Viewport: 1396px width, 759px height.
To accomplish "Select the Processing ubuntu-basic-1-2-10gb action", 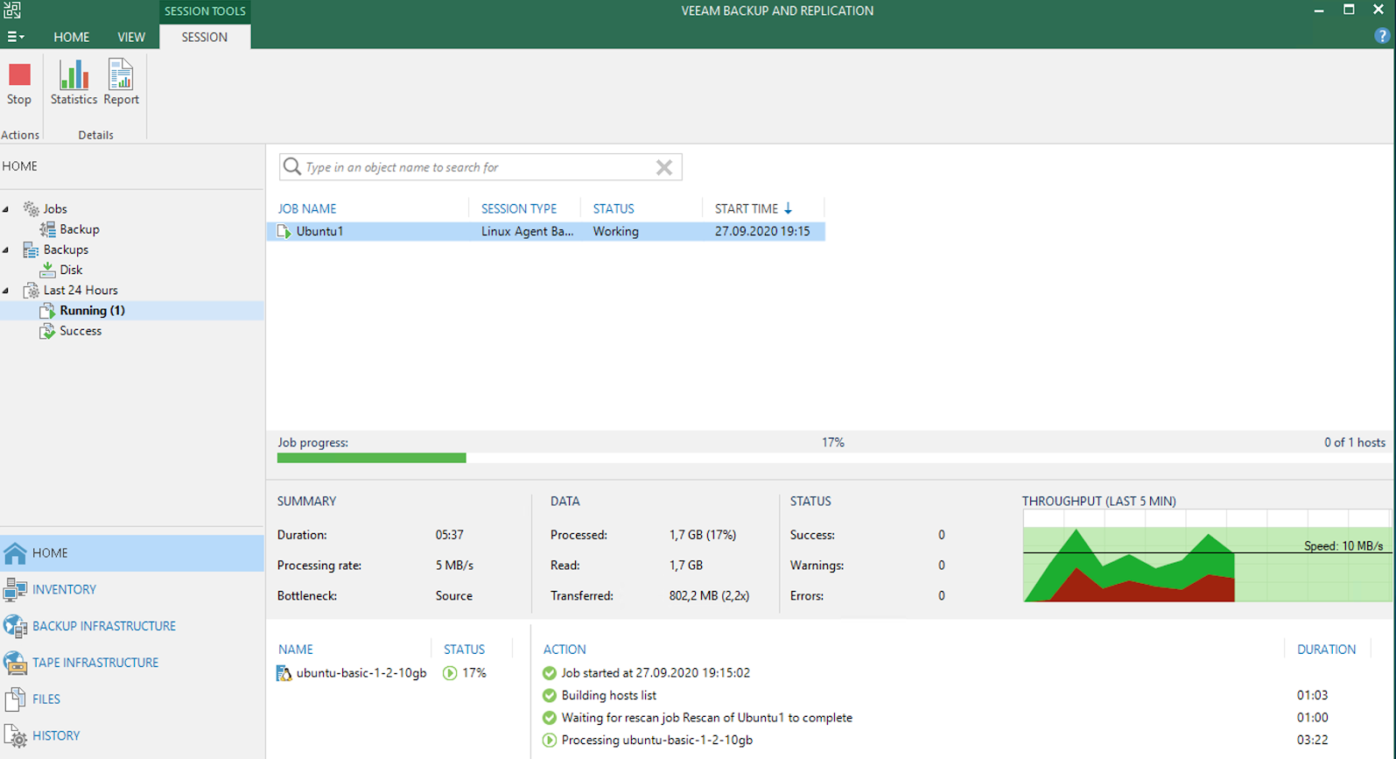I will point(656,740).
